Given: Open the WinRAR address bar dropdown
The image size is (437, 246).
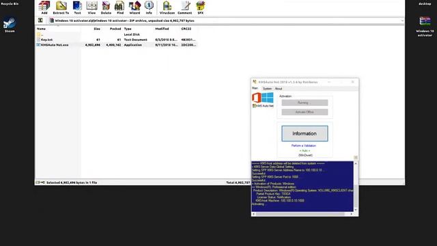Looking at the screenshot, I should pos(402,20).
